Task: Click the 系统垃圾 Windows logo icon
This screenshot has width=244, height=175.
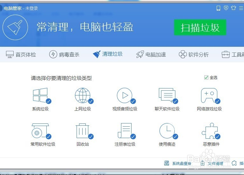Action: 40,95
